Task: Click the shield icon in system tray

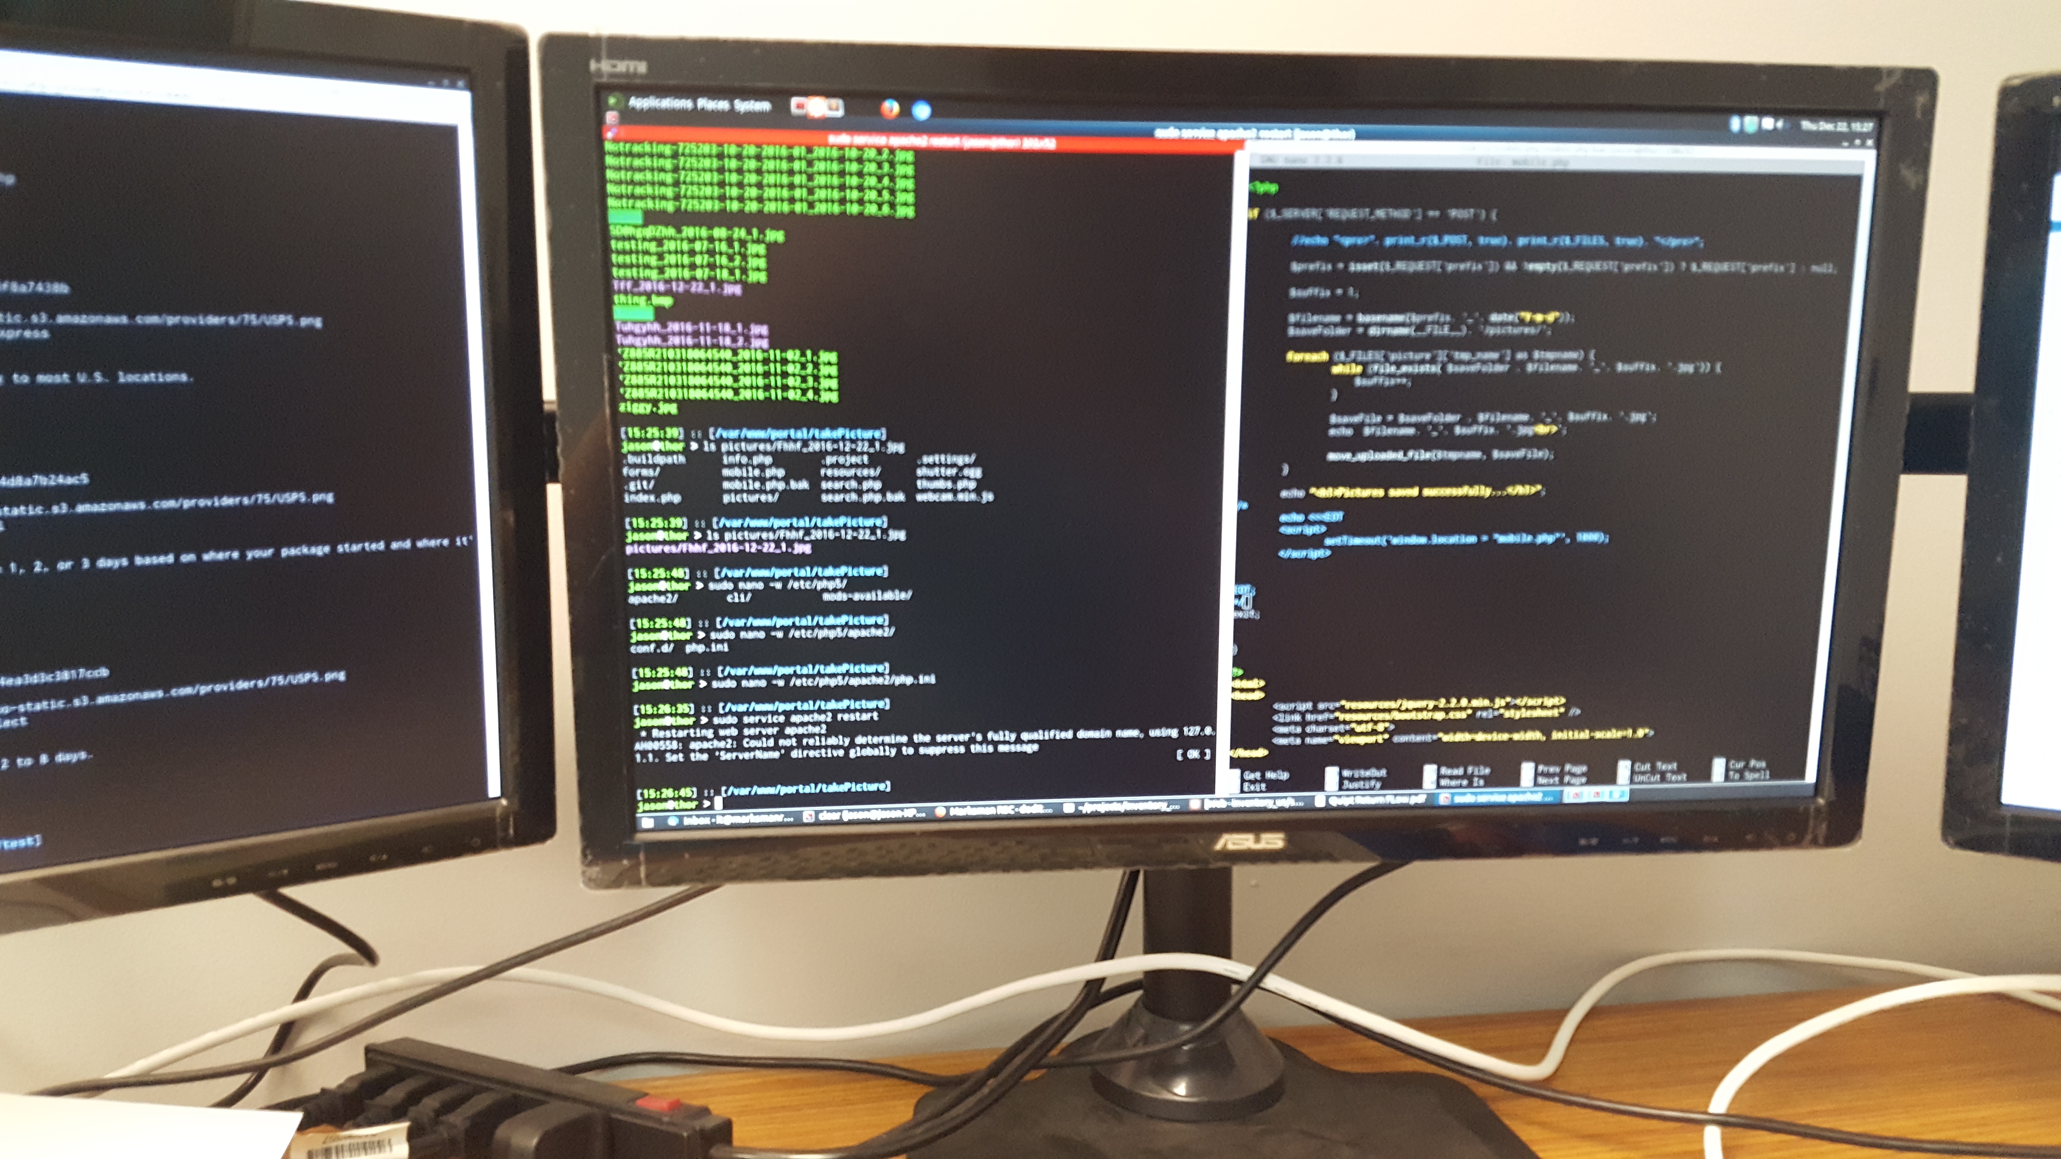Action: pos(1751,124)
